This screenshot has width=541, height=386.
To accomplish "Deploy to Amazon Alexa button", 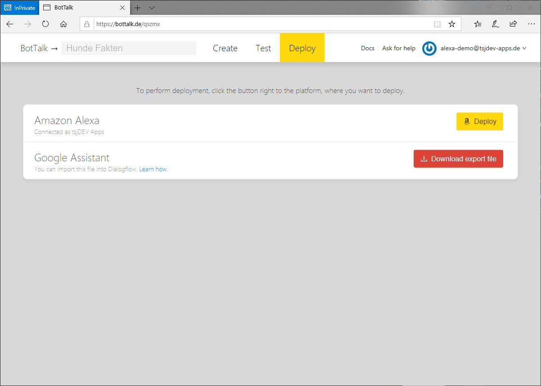I will tap(479, 121).
